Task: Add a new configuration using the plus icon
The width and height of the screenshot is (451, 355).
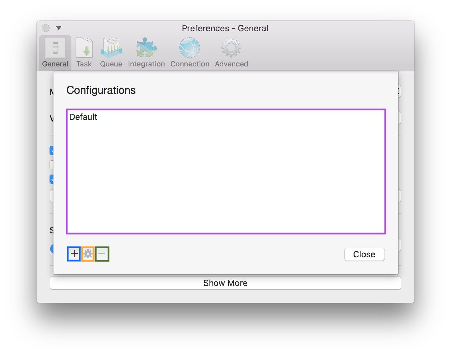Action: coord(73,254)
